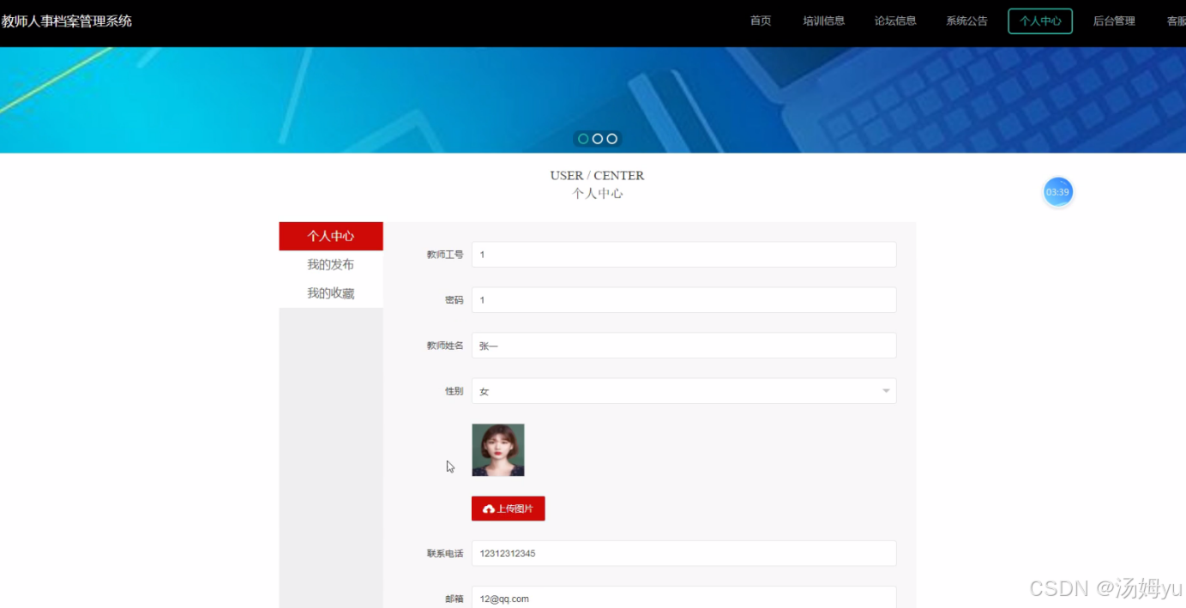
Task: Go to 论坛信息 in top navigation
Action: pos(895,21)
